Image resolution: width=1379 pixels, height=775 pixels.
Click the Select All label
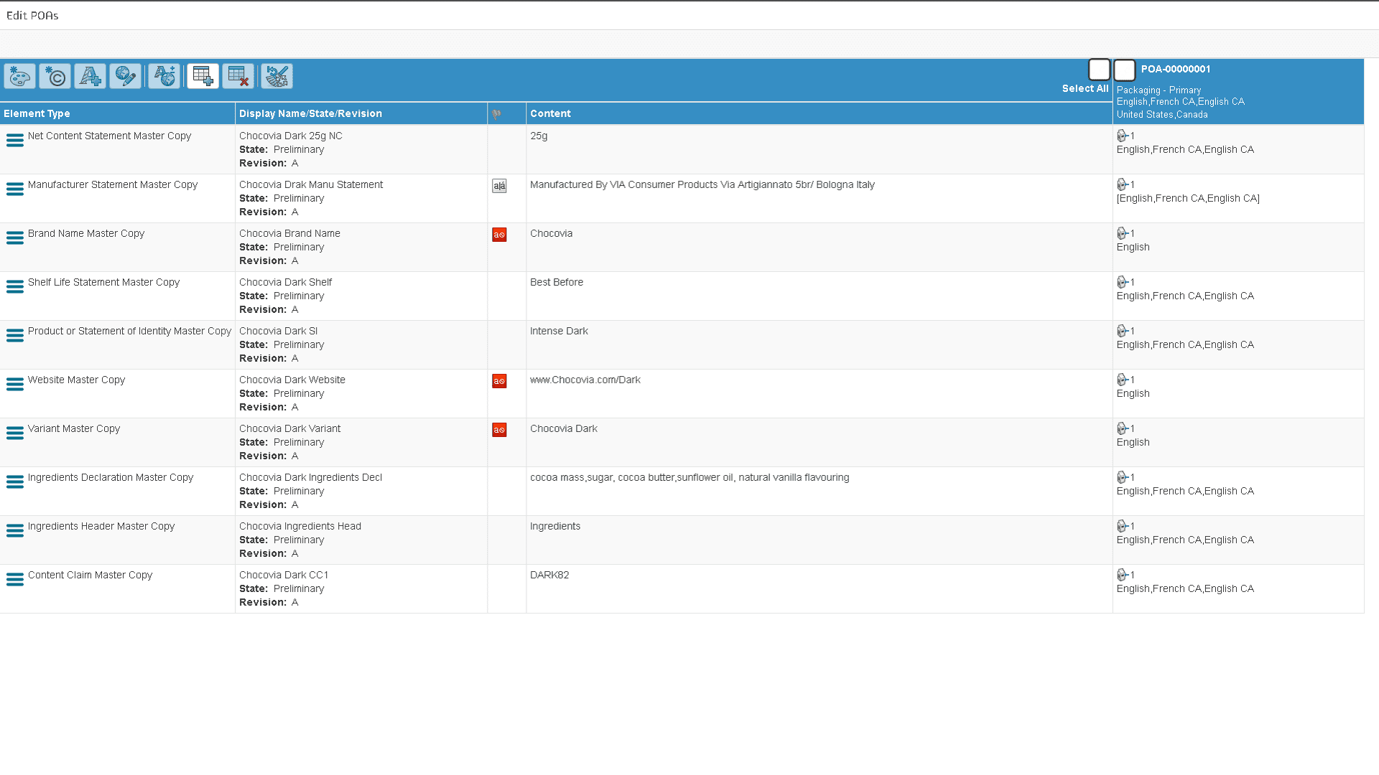1085,88
